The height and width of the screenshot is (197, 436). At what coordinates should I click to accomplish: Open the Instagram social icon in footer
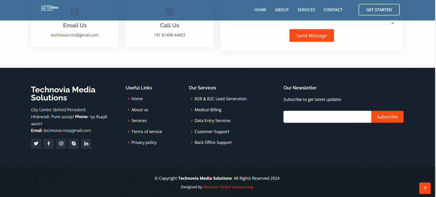[61, 143]
